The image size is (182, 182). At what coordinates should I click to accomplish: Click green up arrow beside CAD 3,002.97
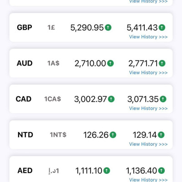[x=111, y=99]
